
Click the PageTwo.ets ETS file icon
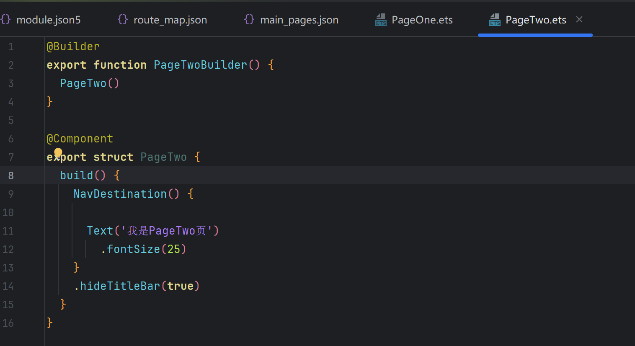495,20
